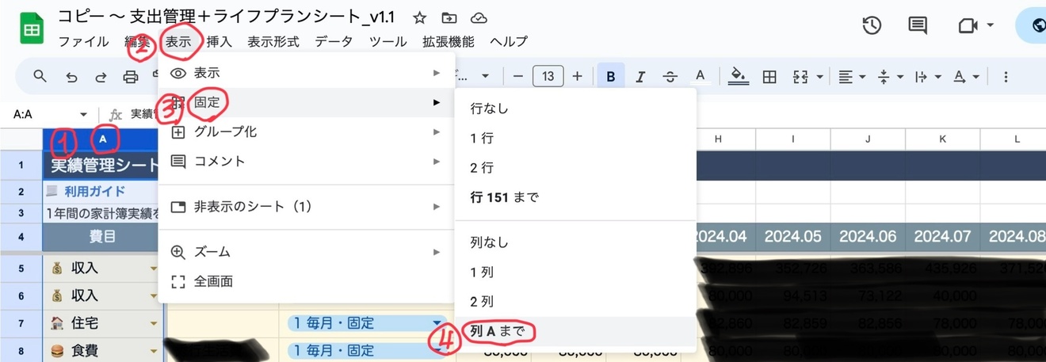The width and height of the screenshot is (1046, 362).
Task: Decrease font size with minus button
Action: click(x=518, y=76)
